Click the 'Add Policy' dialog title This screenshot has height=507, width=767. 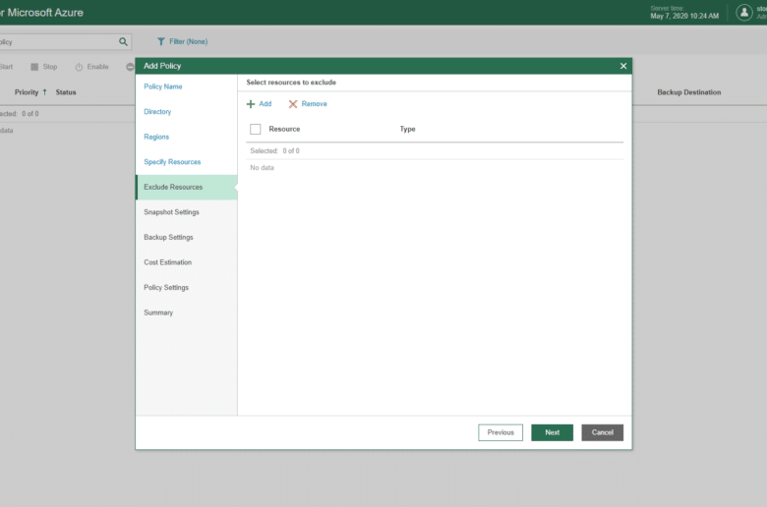click(162, 66)
